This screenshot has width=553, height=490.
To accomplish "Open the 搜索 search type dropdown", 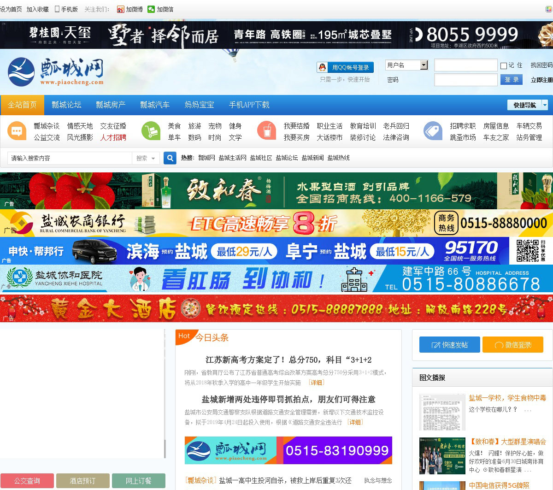I will click(x=146, y=158).
